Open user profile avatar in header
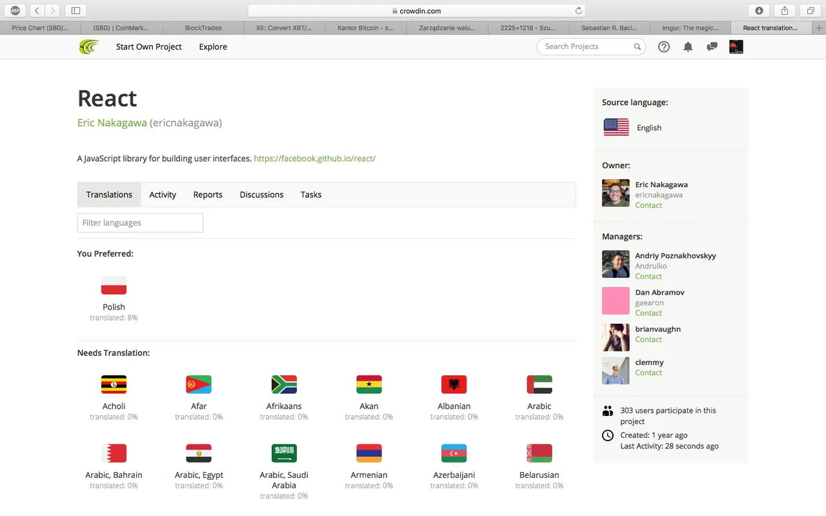The height and width of the screenshot is (516, 826). [736, 46]
